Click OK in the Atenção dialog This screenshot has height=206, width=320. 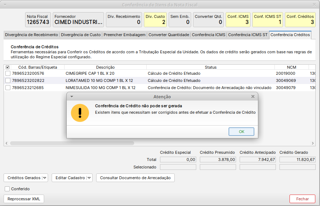point(241,132)
